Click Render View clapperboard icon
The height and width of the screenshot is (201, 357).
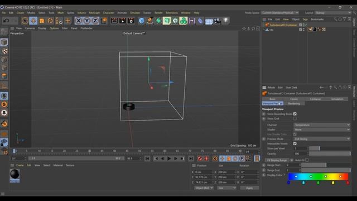(x=114, y=21)
